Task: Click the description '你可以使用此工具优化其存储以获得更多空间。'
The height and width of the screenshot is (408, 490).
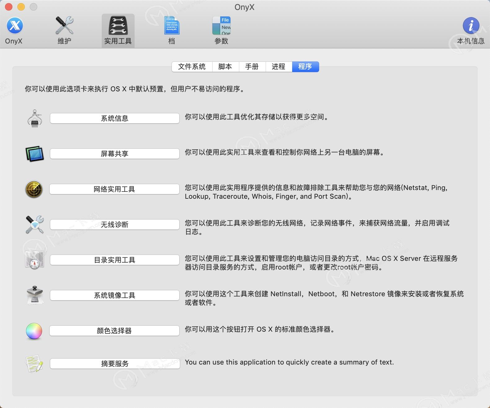Action: (x=256, y=117)
